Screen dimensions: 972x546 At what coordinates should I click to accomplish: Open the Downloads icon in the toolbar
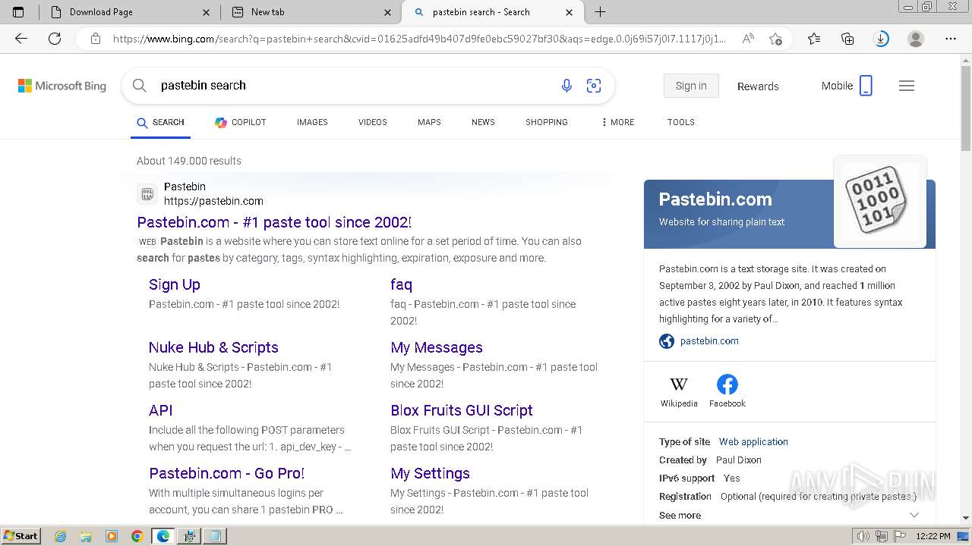pos(882,39)
